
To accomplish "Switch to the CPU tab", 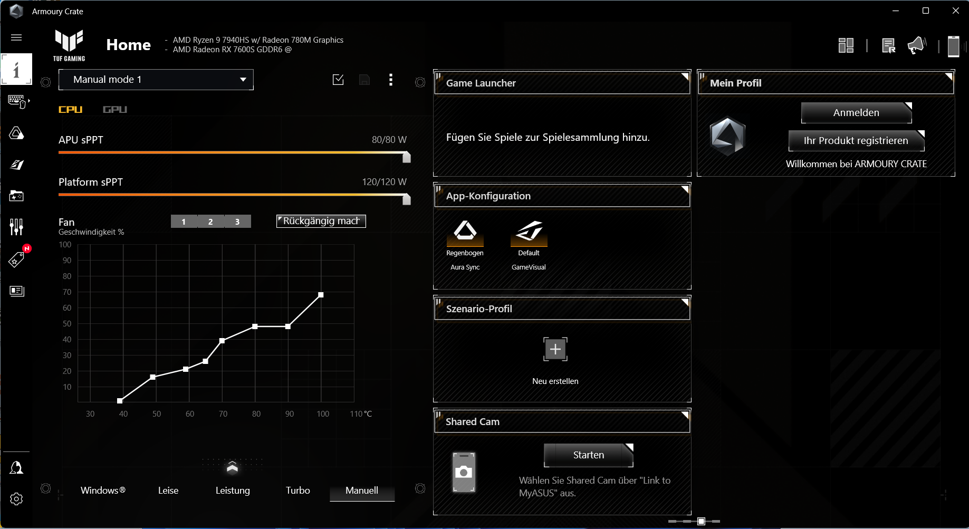I will 70,110.
